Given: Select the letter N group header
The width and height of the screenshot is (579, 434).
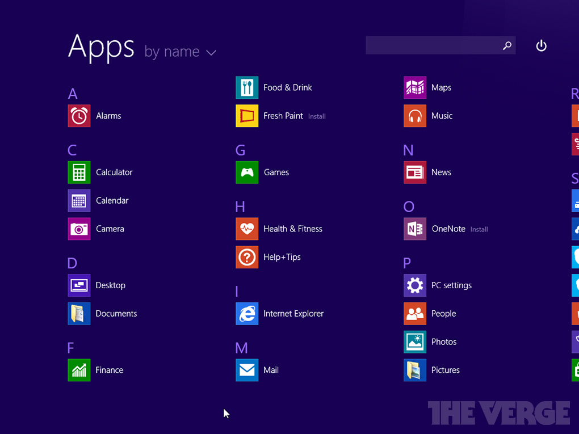Looking at the screenshot, I should (408, 150).
